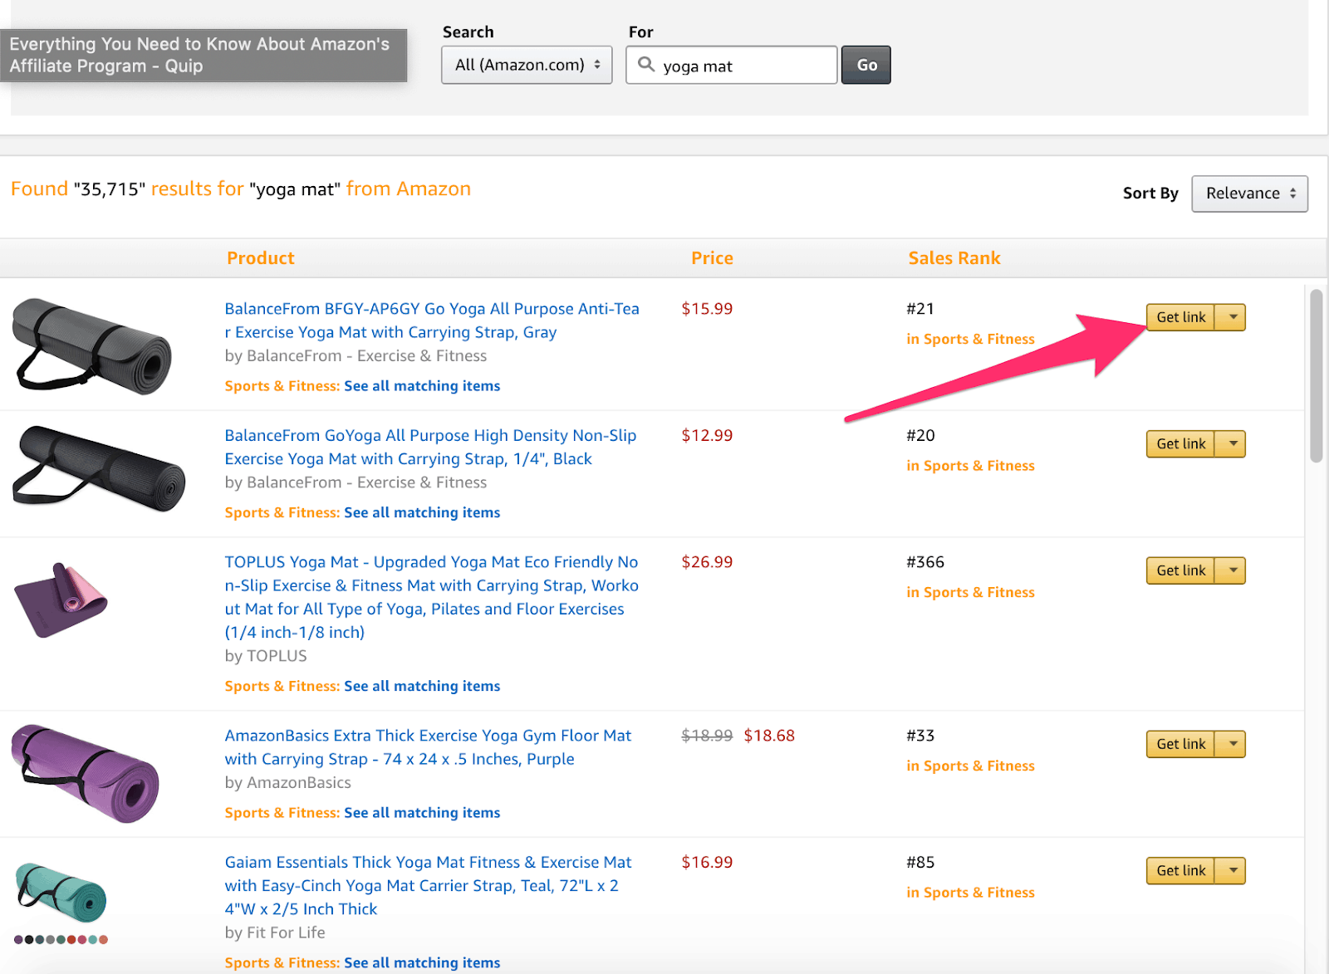Open the gray BalanceFrom yoga mat thumbnail
Viewport: 1329px width, 974px height.
[91, 345]
